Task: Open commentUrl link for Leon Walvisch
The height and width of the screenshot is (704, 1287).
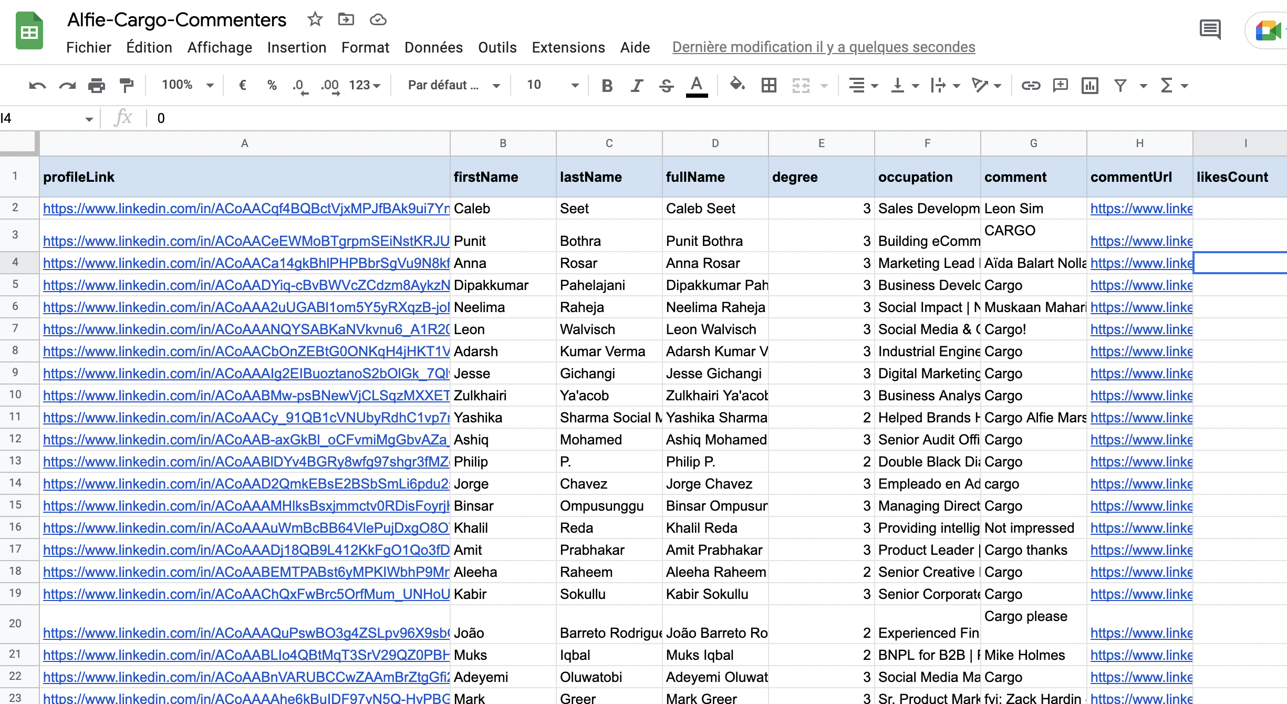Action: (1141, 329)
